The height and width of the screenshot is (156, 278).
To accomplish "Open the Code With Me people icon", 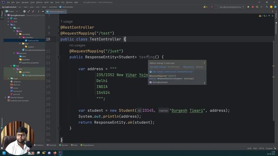I will pos(205,7).
